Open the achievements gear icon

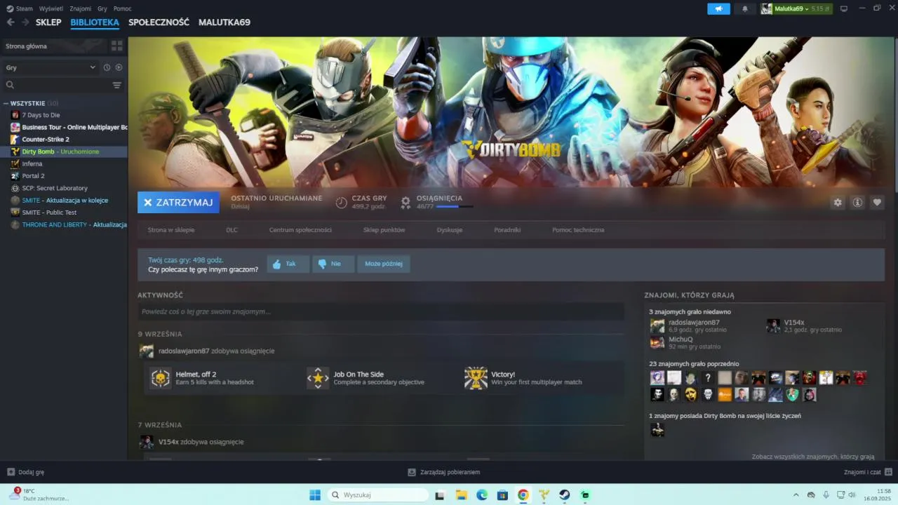click(406, 203)
